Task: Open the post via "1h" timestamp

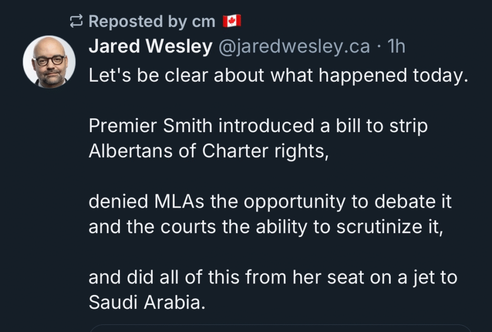Action: point(396,47)
